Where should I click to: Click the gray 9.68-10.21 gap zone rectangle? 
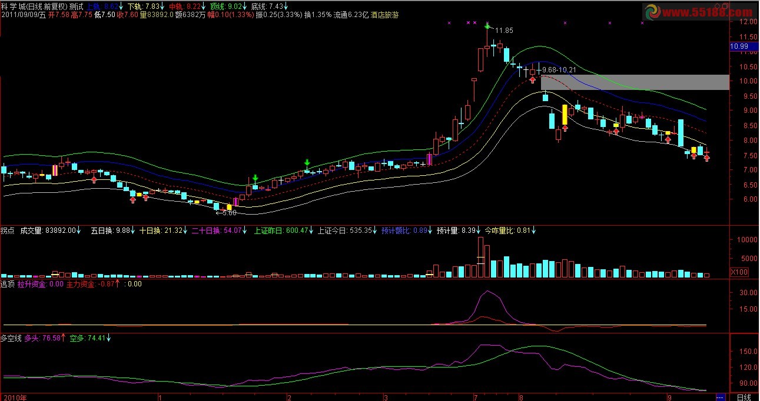635,82
